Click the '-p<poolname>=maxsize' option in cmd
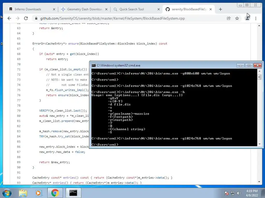265x198 pixels. 128,114
